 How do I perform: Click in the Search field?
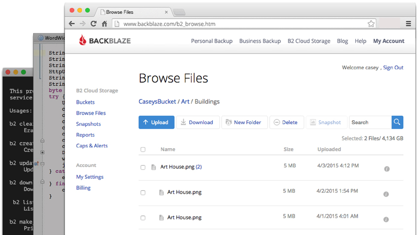[371, 122]
